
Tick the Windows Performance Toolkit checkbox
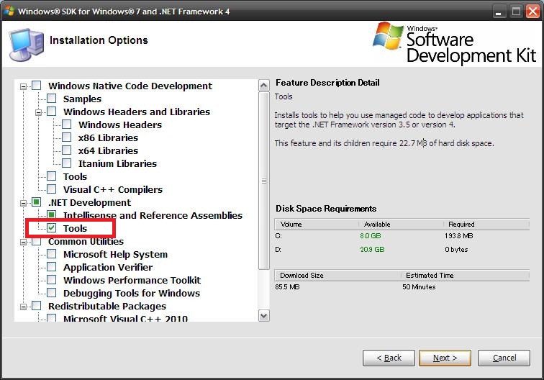[x=51, y=280]
